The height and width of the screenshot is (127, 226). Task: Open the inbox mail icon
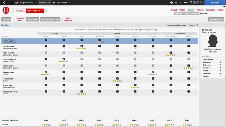17,2
